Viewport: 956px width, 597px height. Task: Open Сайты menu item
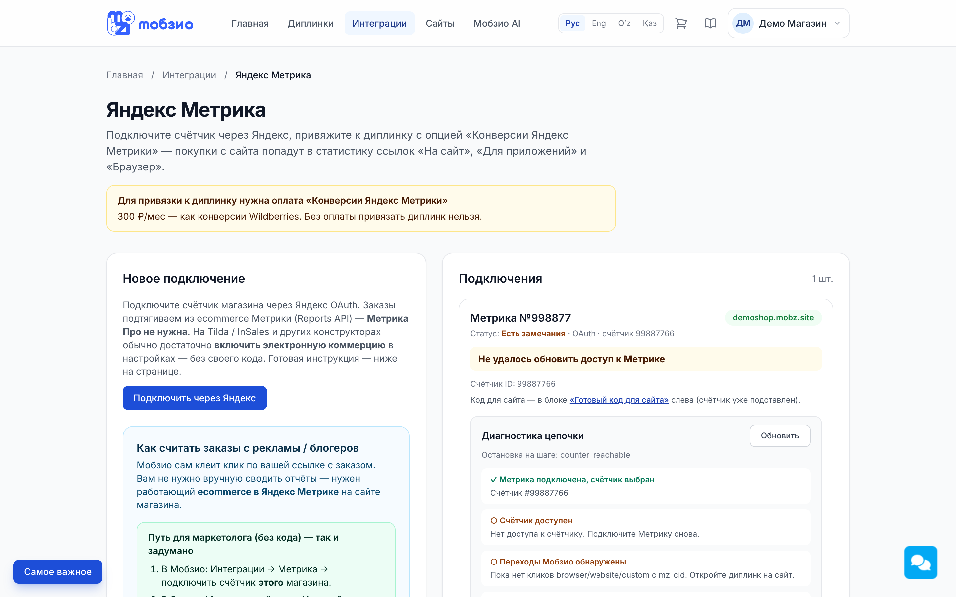pos(440,23)
